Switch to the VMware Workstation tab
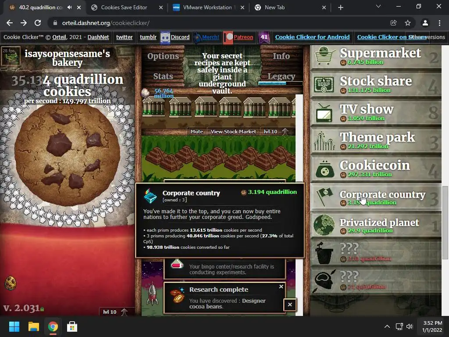Viewport: 449px width, 337px height. [x=207, y=7]
